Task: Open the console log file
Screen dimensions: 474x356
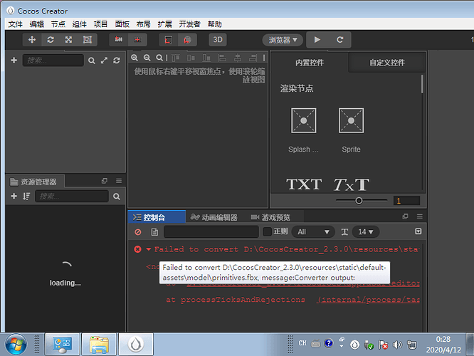Action: [x=154, y=232]
